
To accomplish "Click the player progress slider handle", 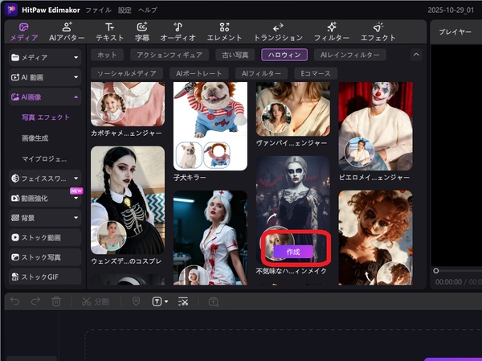I will tap(436, 271).
